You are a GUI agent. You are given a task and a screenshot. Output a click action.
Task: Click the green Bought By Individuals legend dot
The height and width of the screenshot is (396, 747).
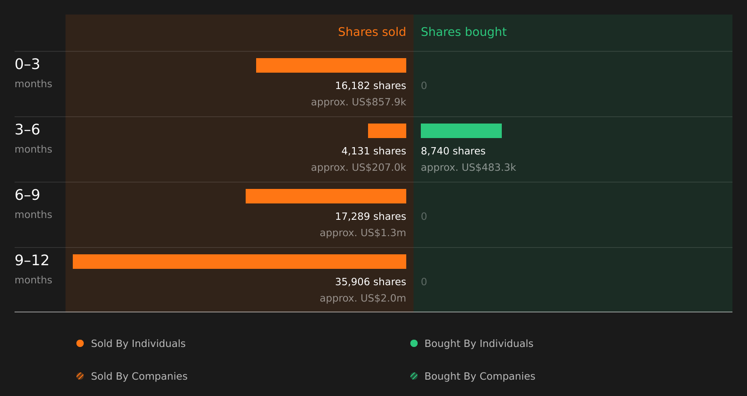[414, 343]
